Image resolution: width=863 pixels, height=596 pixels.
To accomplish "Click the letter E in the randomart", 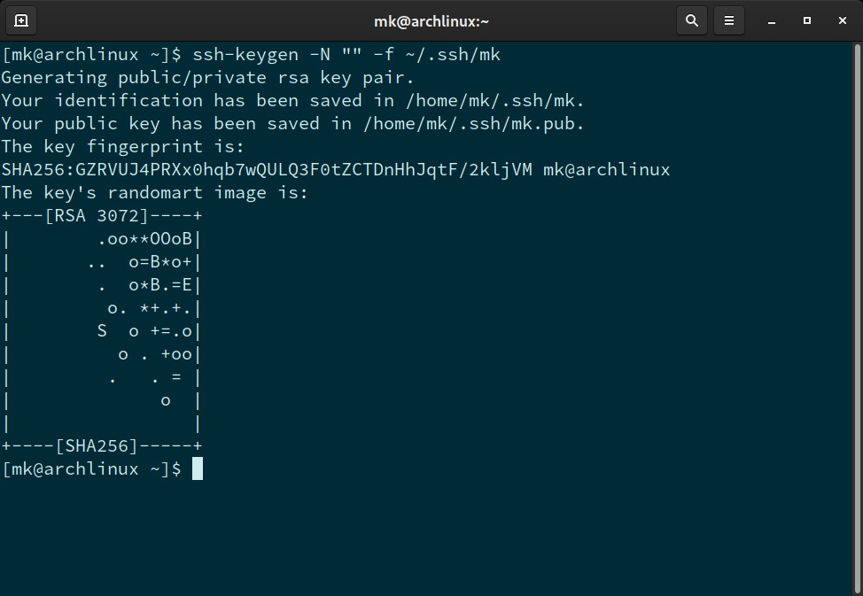I will coord(188,285).
